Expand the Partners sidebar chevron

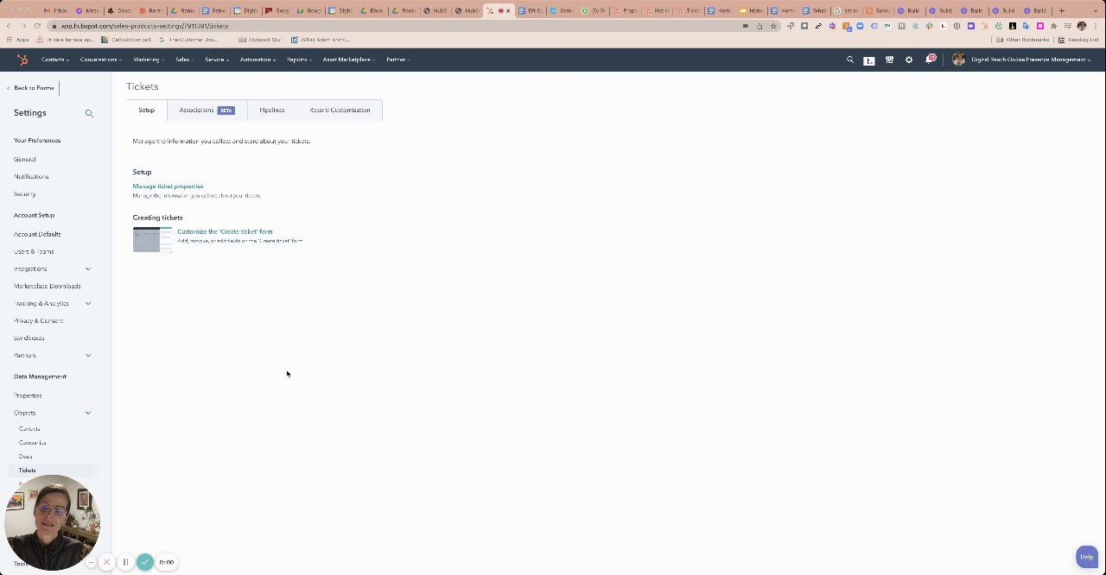(x=87, y=356)
